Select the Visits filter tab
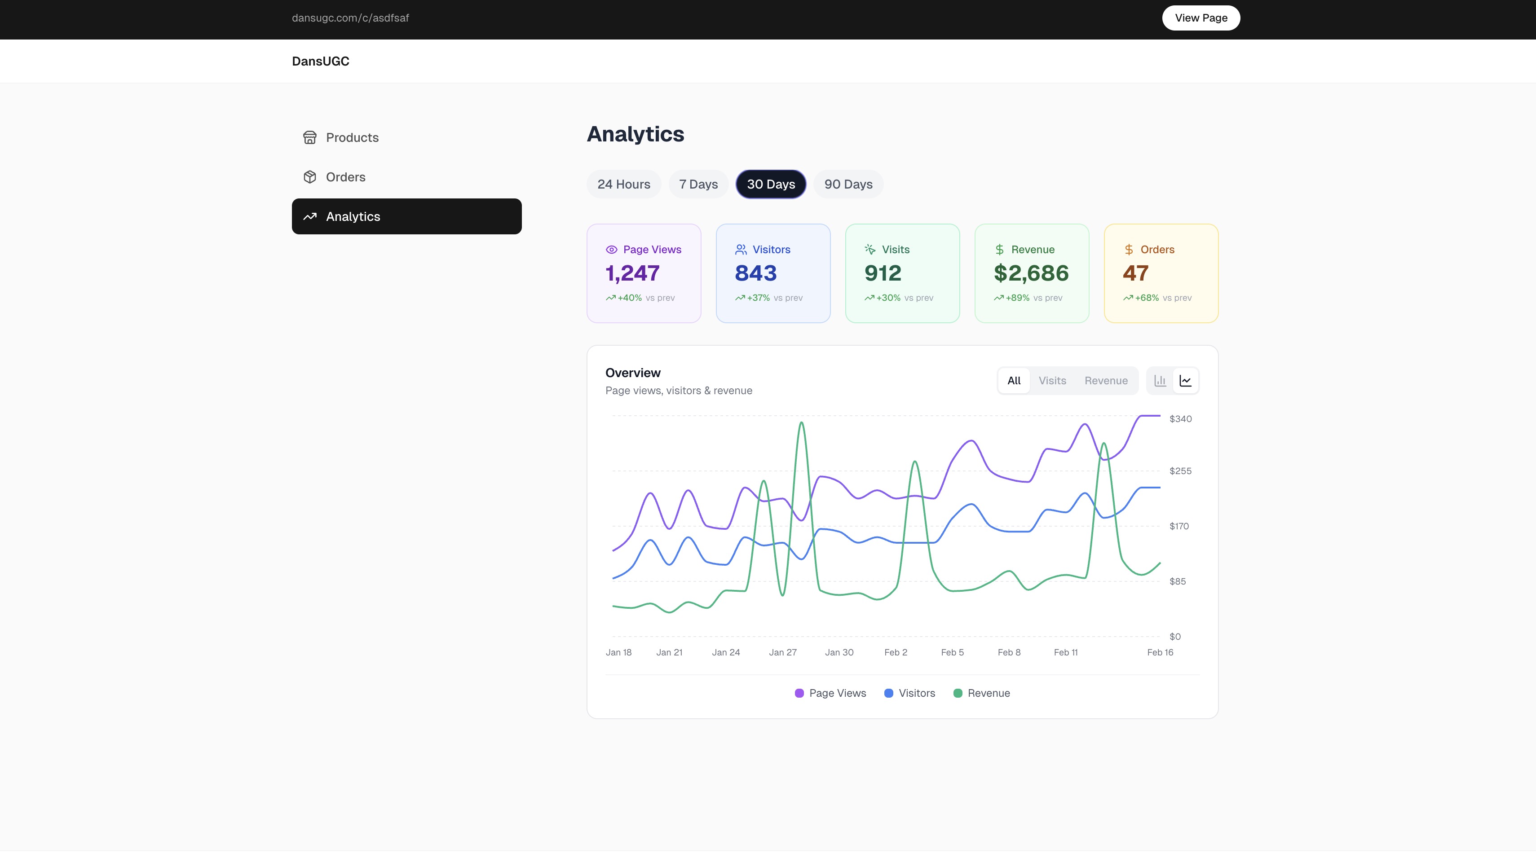The width and height of the screenshot is (1536, 853). pyautogui.click(x=1052, y=380)
